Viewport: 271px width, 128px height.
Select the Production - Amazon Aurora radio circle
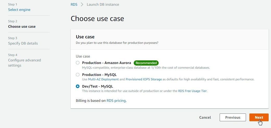pos(78,63)
